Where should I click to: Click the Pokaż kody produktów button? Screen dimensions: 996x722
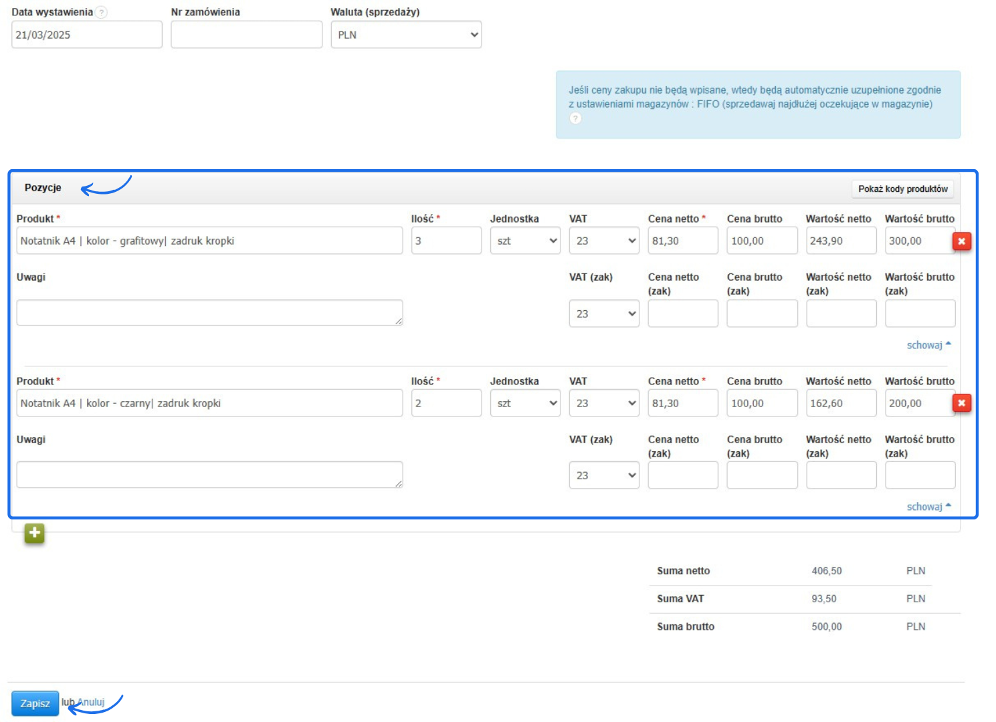pyautogui.click(x=902, y=189)
